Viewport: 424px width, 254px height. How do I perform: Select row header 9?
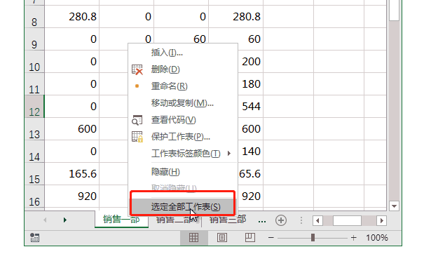coord(34,39)
